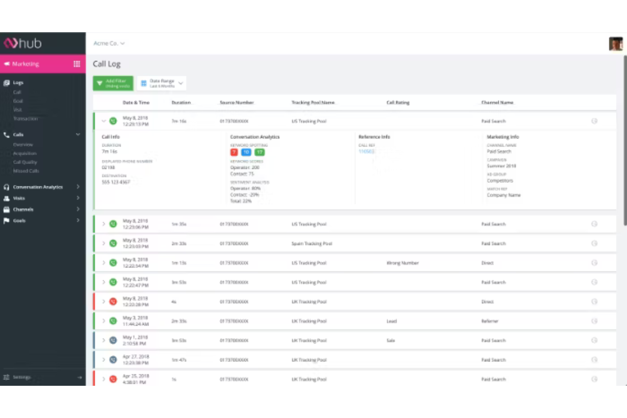Click the Add Filter button
The image size is (627, 418).
pos(113,83)
